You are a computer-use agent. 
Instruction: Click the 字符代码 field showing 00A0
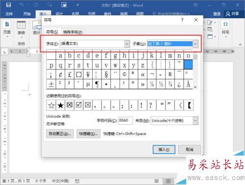pos(125,121)
